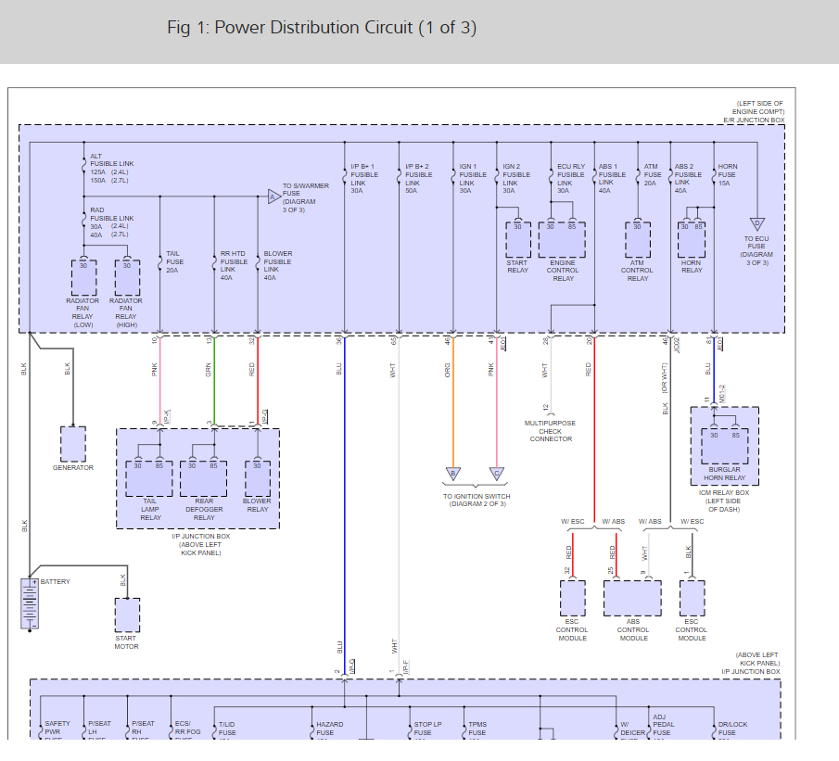Screen dimensions: 839x761
Task: Click the Start Relay box
Action: tap(517, 239)
